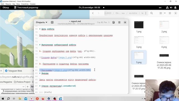
Task: Open VirtualBox Ввод menu
Action: (18, 4)
